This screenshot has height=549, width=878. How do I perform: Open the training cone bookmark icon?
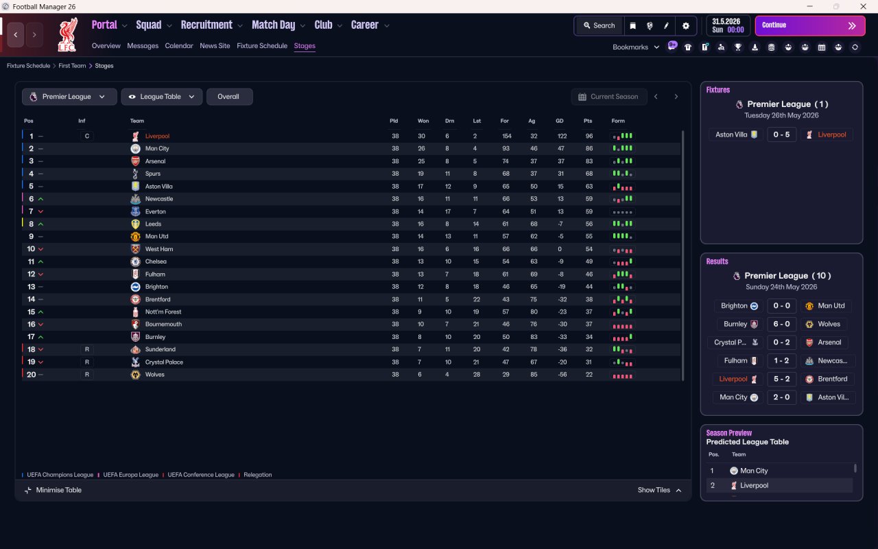point(755,47)
